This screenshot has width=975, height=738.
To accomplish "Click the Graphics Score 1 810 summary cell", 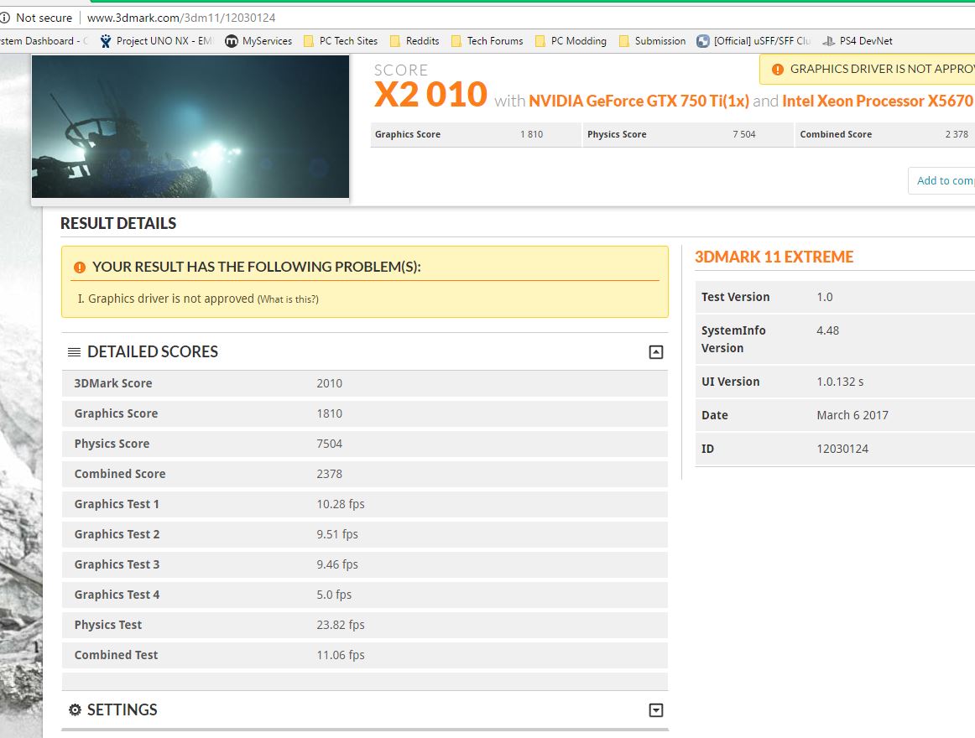I will tap(476, 134).
